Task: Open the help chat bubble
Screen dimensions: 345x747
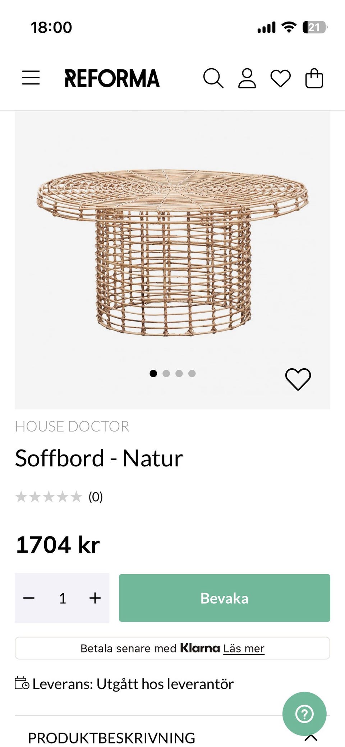Action: click(x=304, y=714)
